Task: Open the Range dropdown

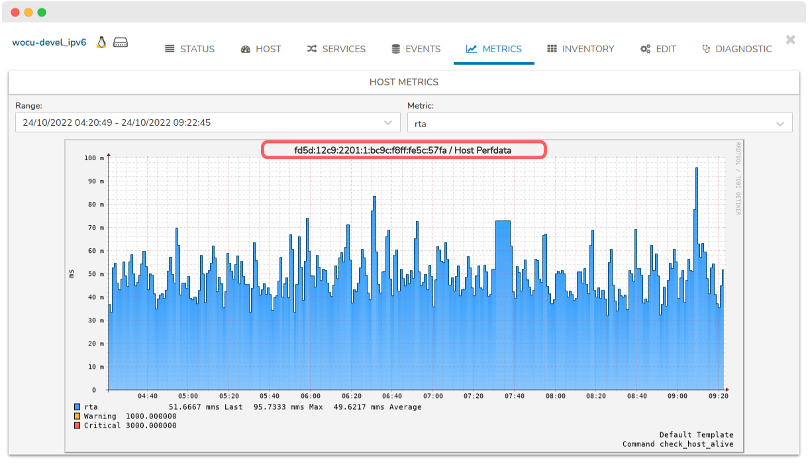Action: tap(208, 122)
